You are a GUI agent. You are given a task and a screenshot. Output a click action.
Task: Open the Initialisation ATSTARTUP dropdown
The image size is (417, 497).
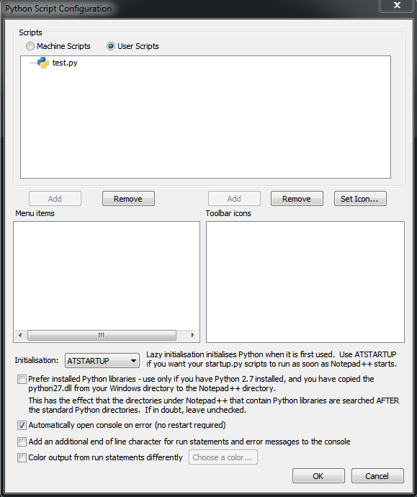click(x=102, y=361)
